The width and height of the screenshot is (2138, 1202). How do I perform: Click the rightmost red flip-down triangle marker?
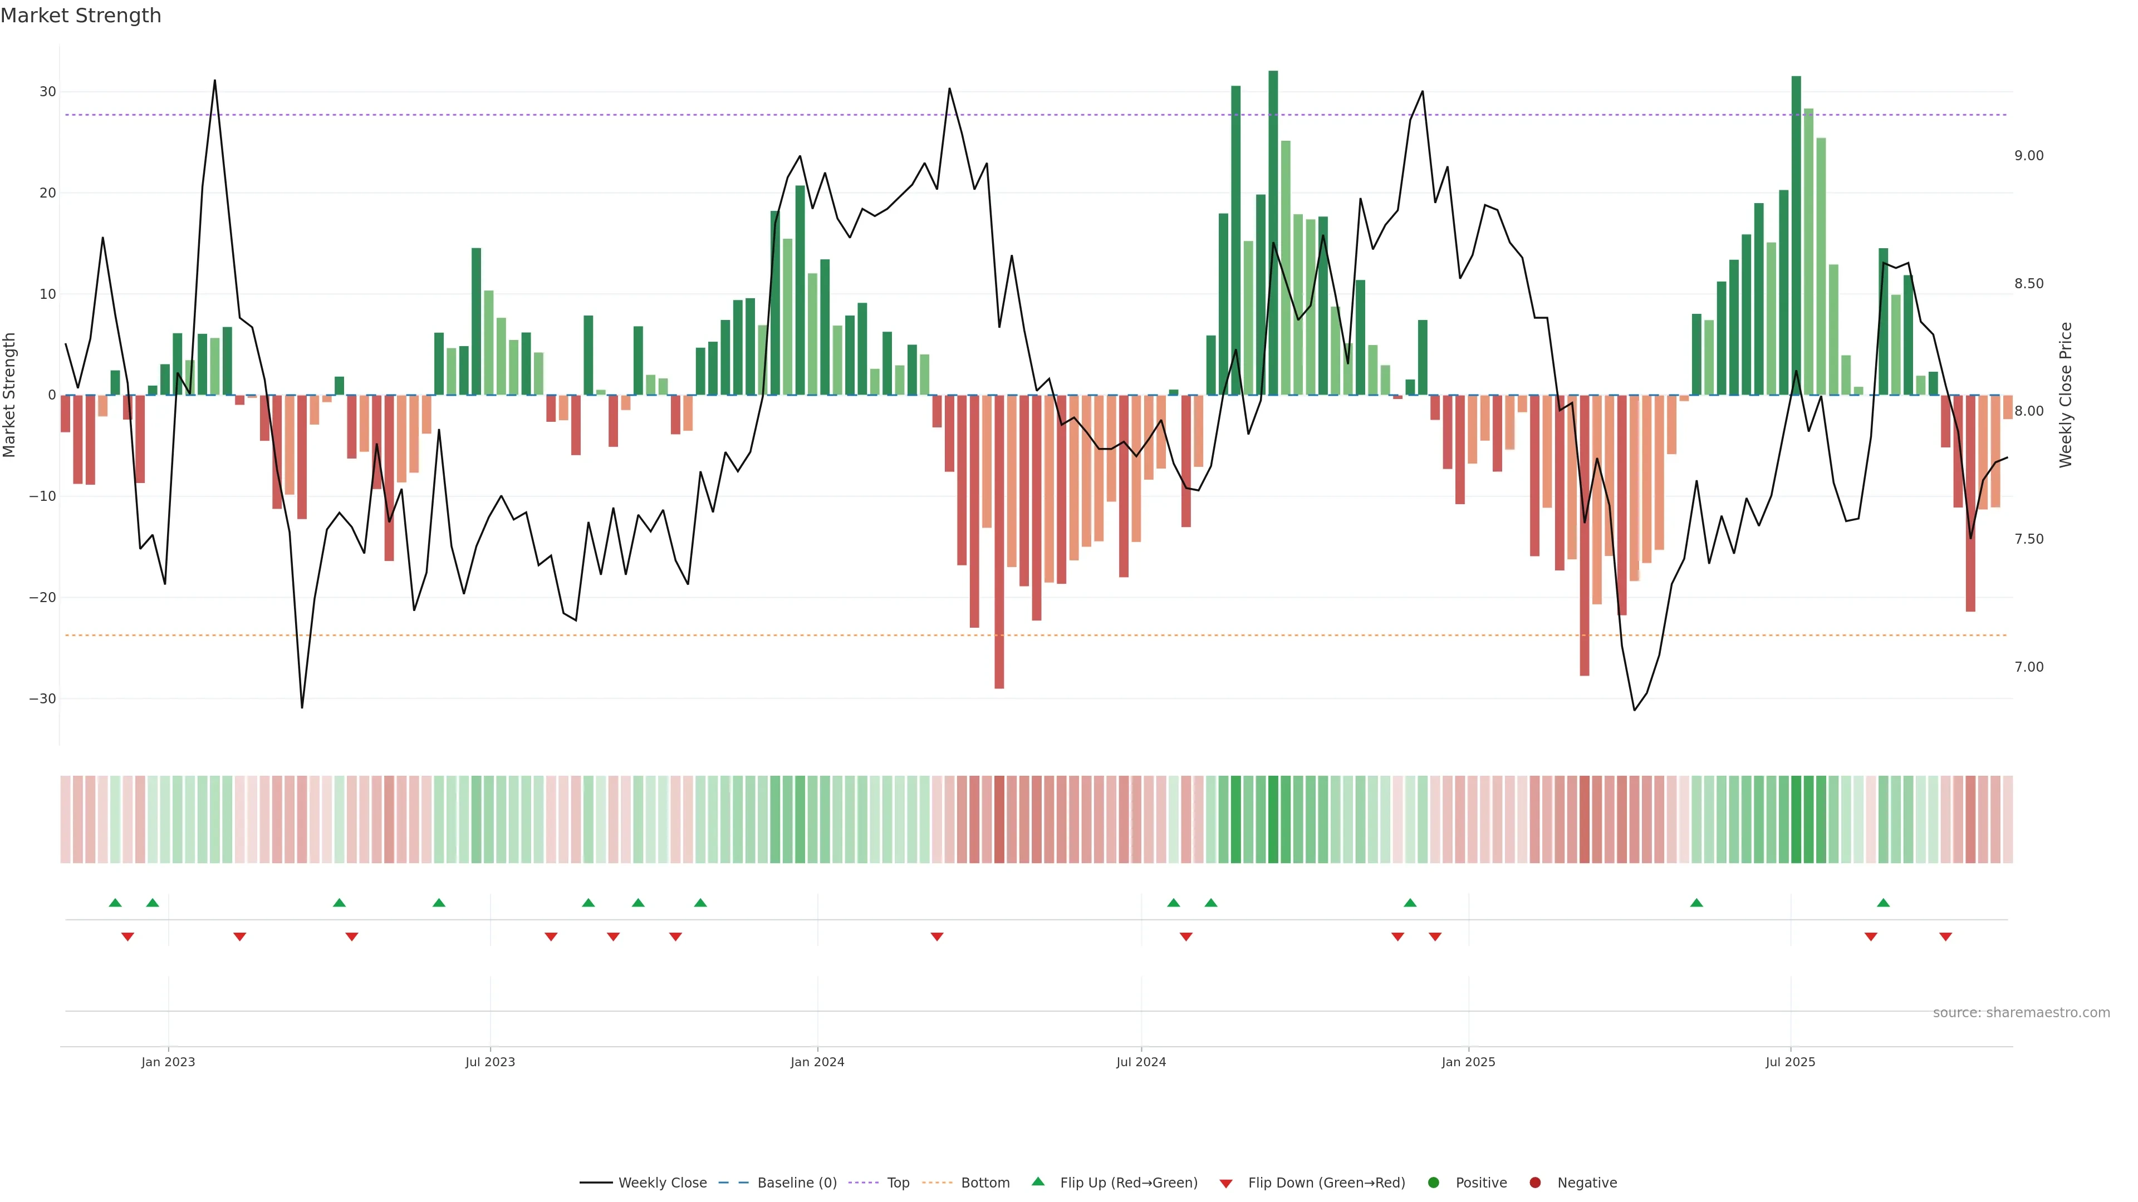pyautogui.click(x=1945, y=937)
